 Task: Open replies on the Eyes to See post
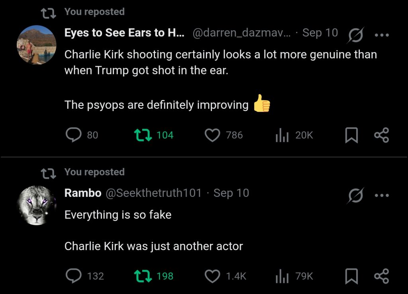[74, 135]
